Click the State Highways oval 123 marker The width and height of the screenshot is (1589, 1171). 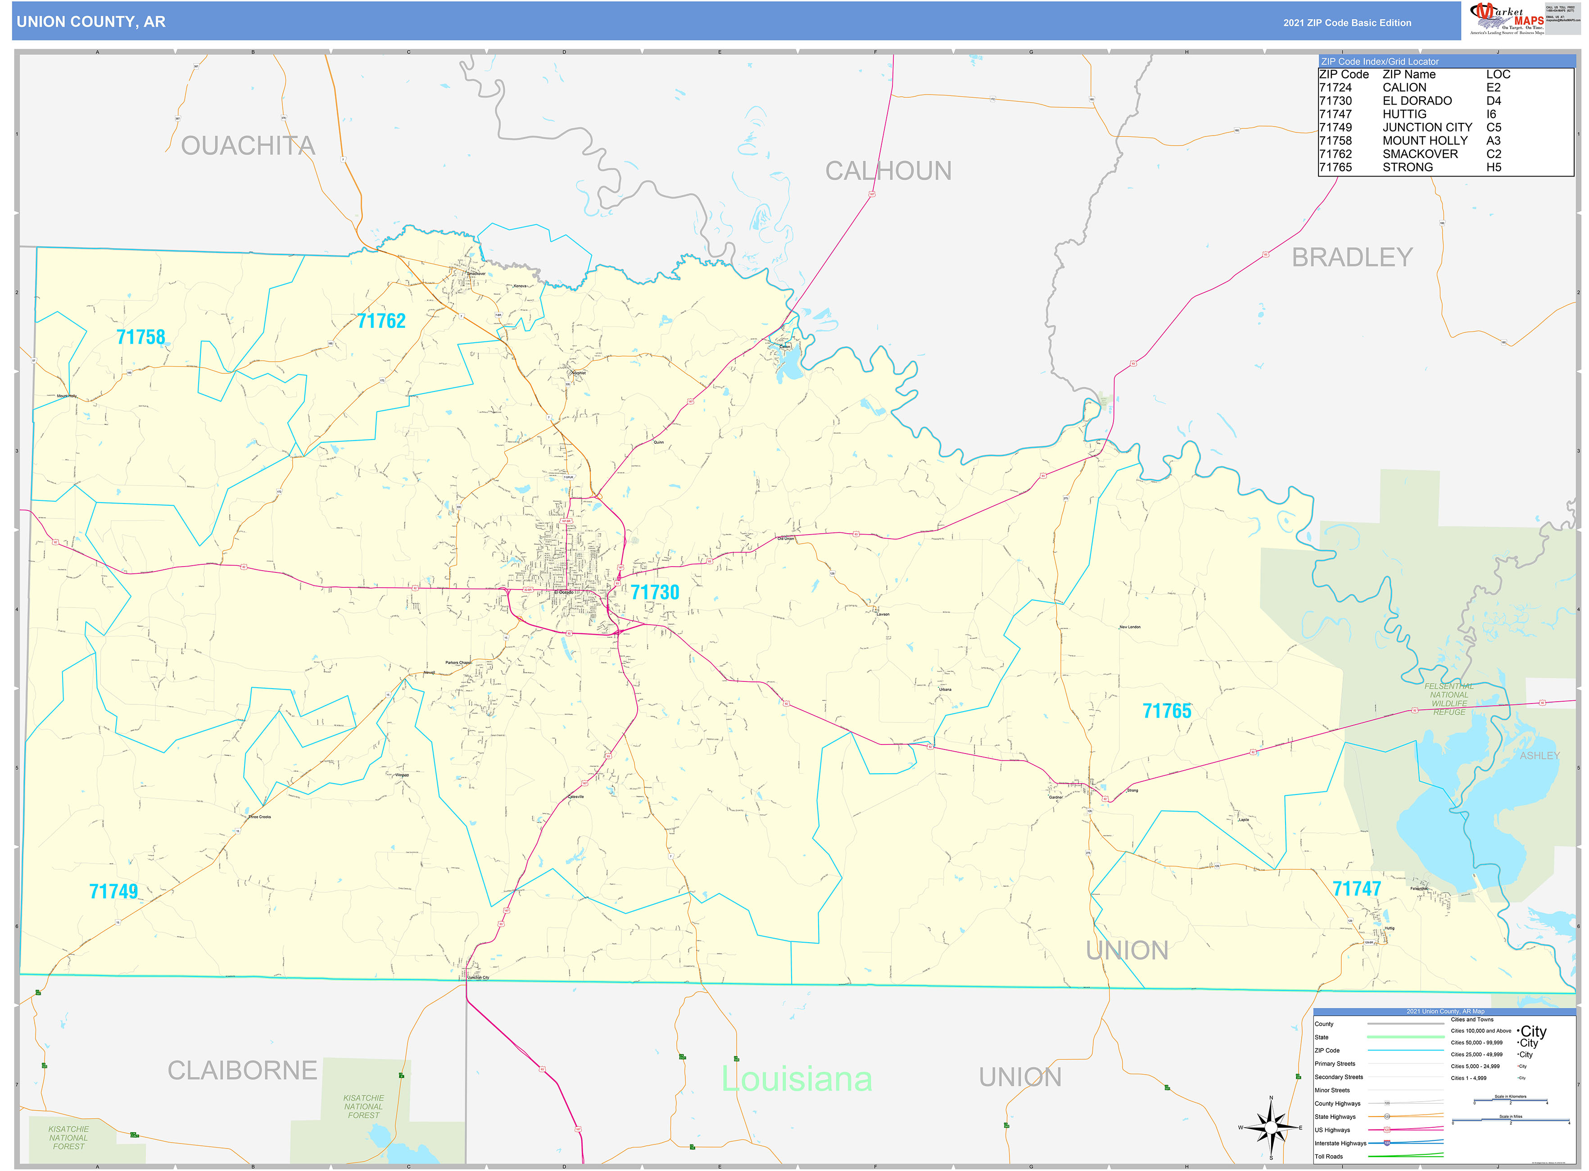pos(1388,1117)
